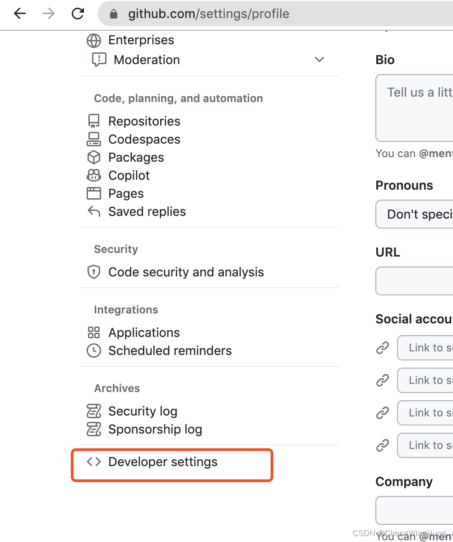This screenshot has width=453, height=542.
Task: Open Enterprises settings
Action: pyautogui.click(x=141, y=40)
